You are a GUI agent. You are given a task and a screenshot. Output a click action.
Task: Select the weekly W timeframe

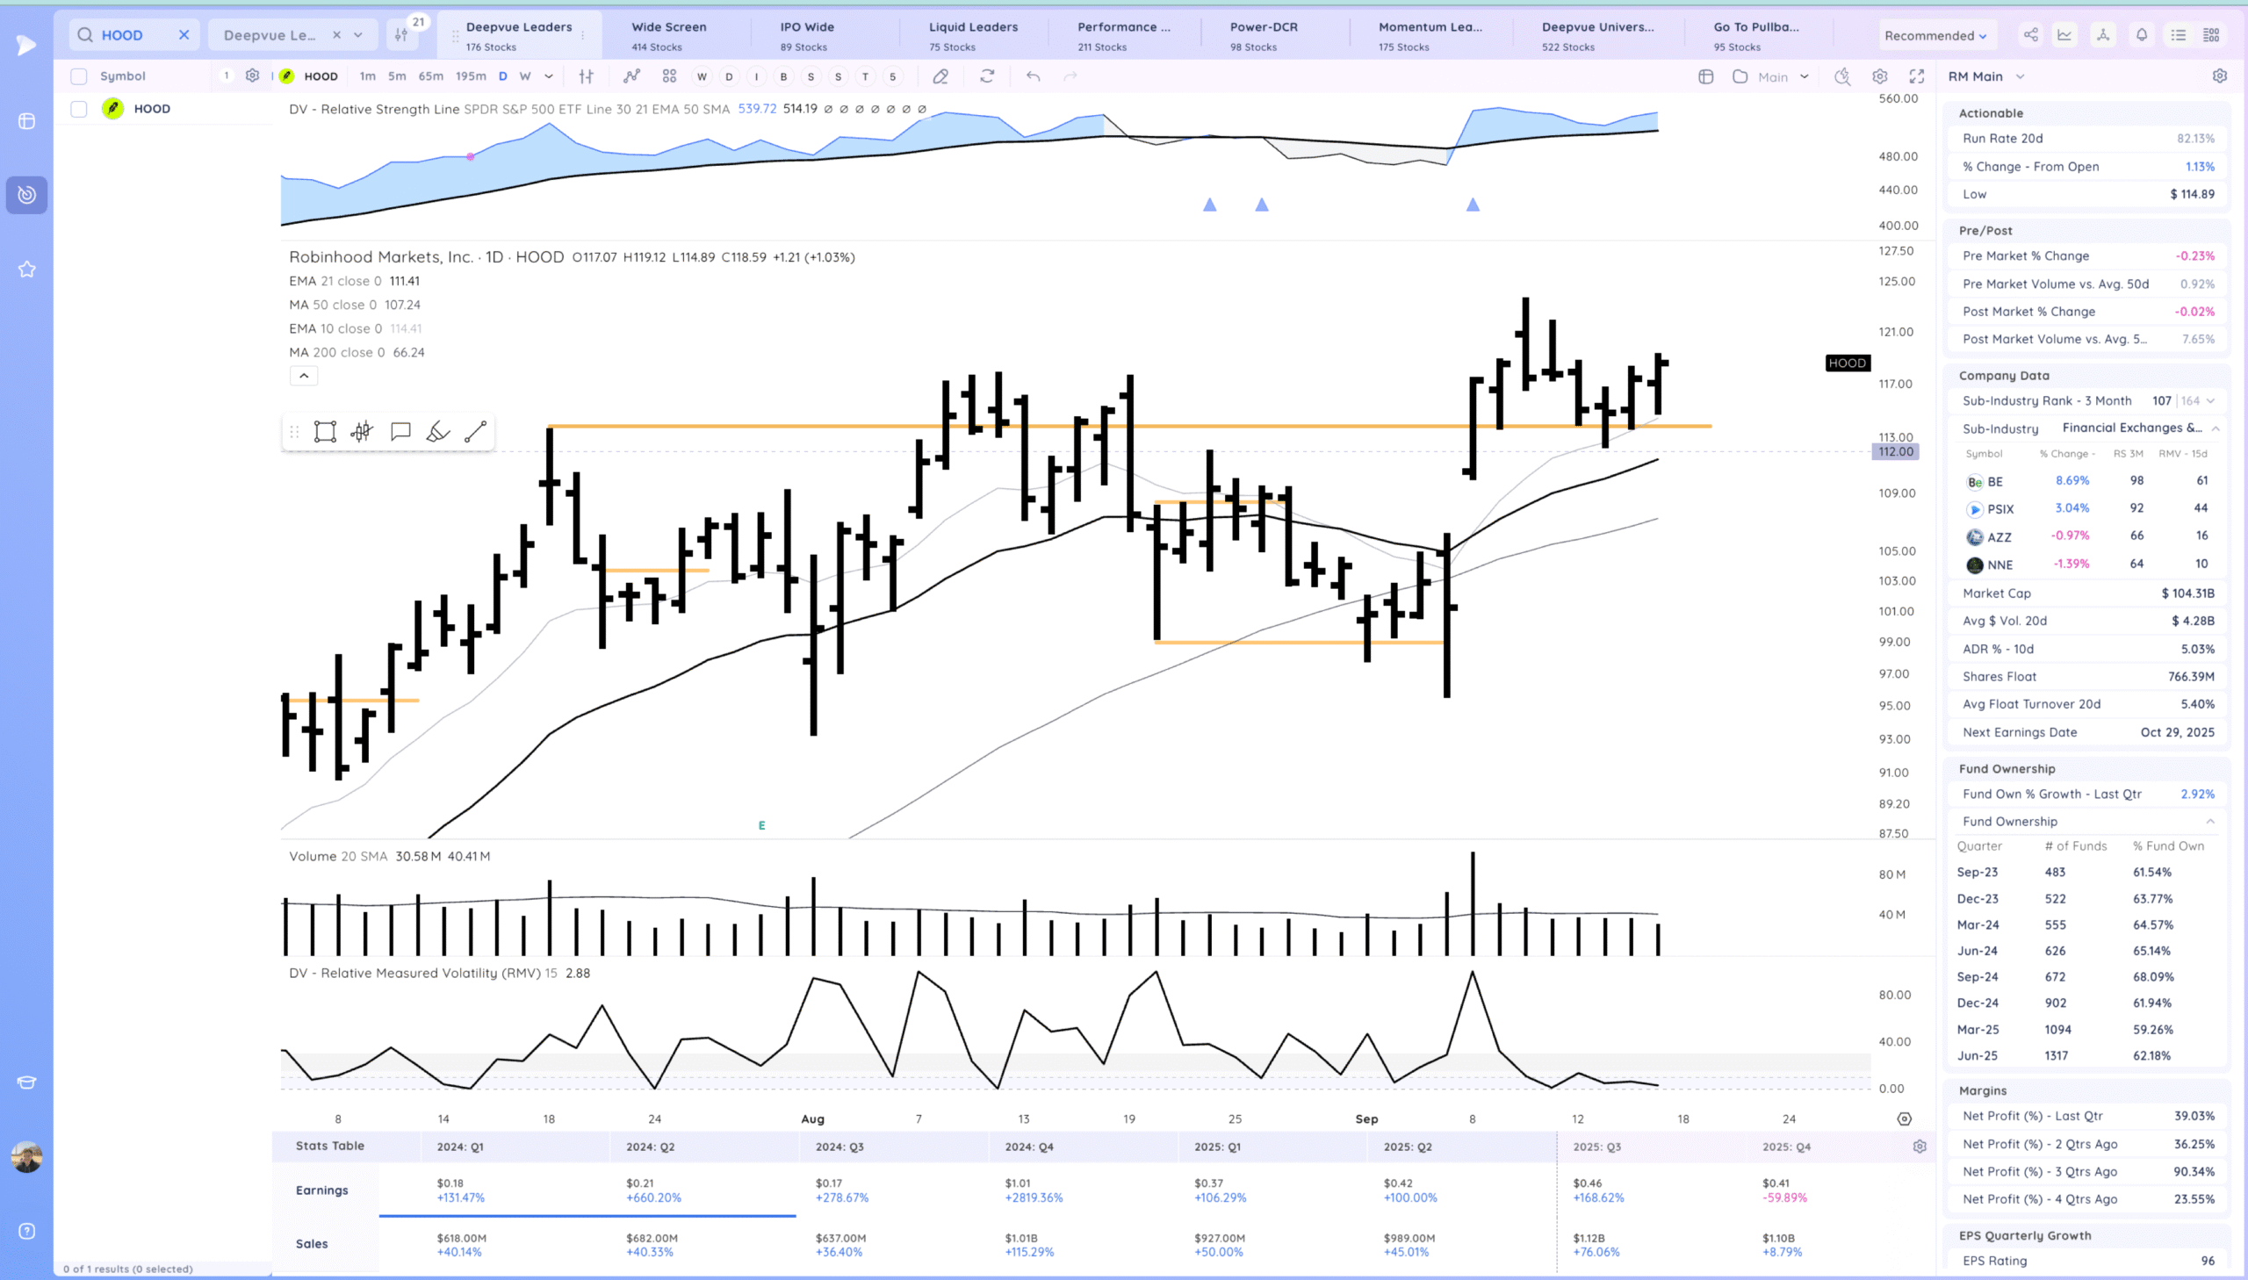[x=525, y=76]
